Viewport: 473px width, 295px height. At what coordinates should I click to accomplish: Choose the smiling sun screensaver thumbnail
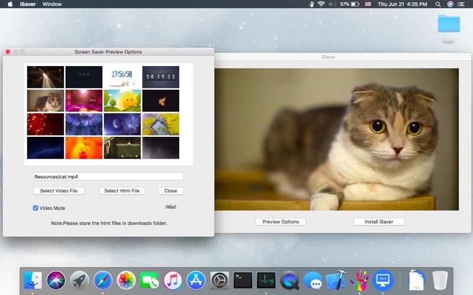coord(122,101)
